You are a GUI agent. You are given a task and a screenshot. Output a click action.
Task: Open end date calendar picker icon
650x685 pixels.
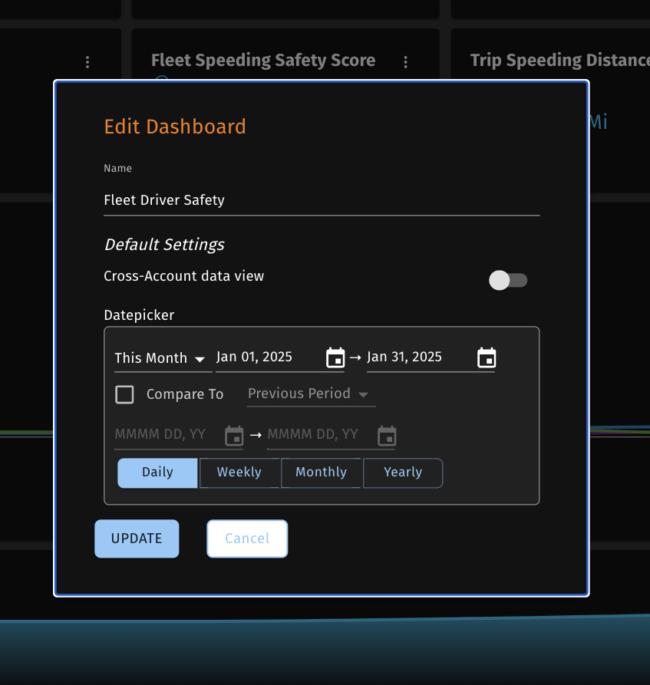487,357
